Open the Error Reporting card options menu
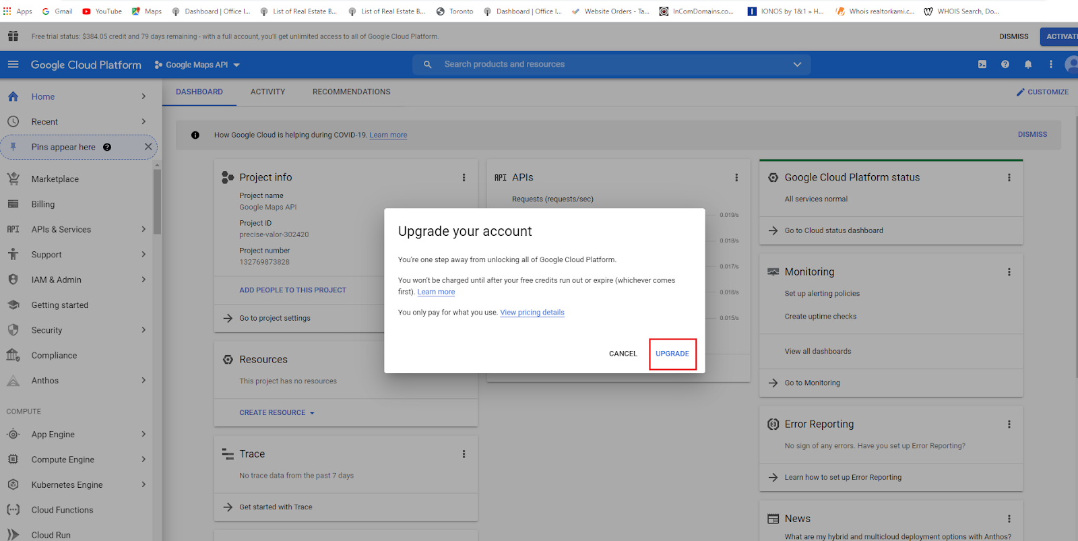This screenshot has height=541, width=1078. pos(1009,424)
